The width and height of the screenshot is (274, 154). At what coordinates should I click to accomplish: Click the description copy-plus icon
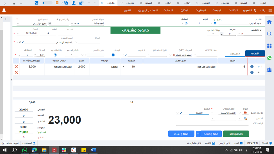coord(113,55)
